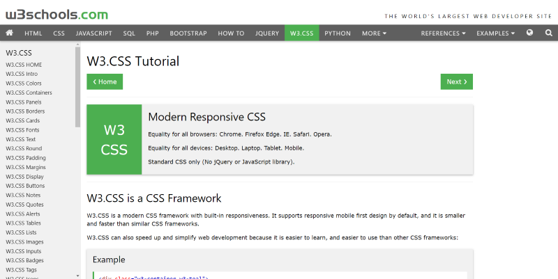Expand the MORE dropdown menu
The image size is (558, 279).
[374, 33]
